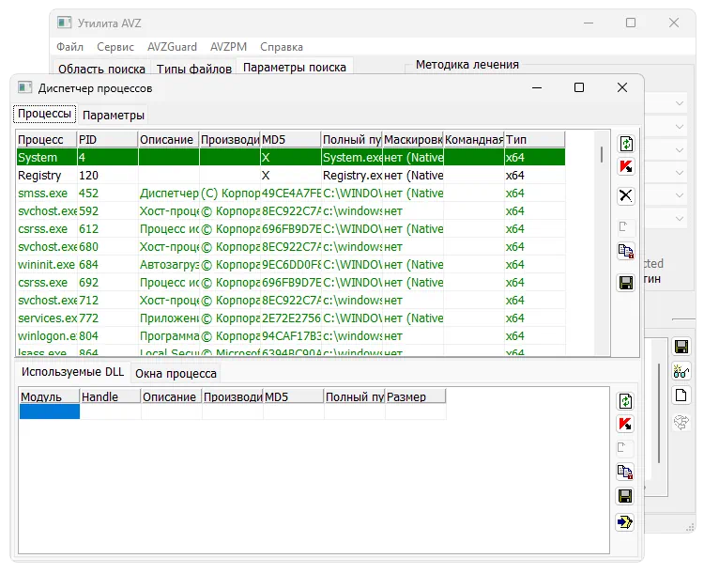
Task: Switch to Окна процесса tab
Action: pos(176,374)
